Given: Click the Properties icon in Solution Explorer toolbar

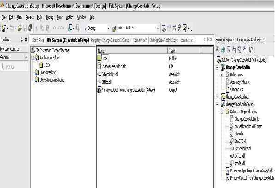Looking at the screenshot, I should (x=251, y=50).
